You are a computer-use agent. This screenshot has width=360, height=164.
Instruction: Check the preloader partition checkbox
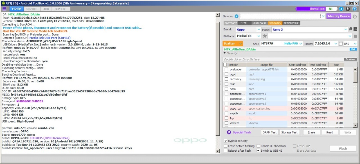(226, 70)
